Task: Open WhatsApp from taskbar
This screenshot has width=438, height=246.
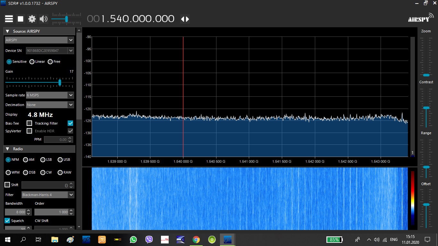Action: coord(133,240)
